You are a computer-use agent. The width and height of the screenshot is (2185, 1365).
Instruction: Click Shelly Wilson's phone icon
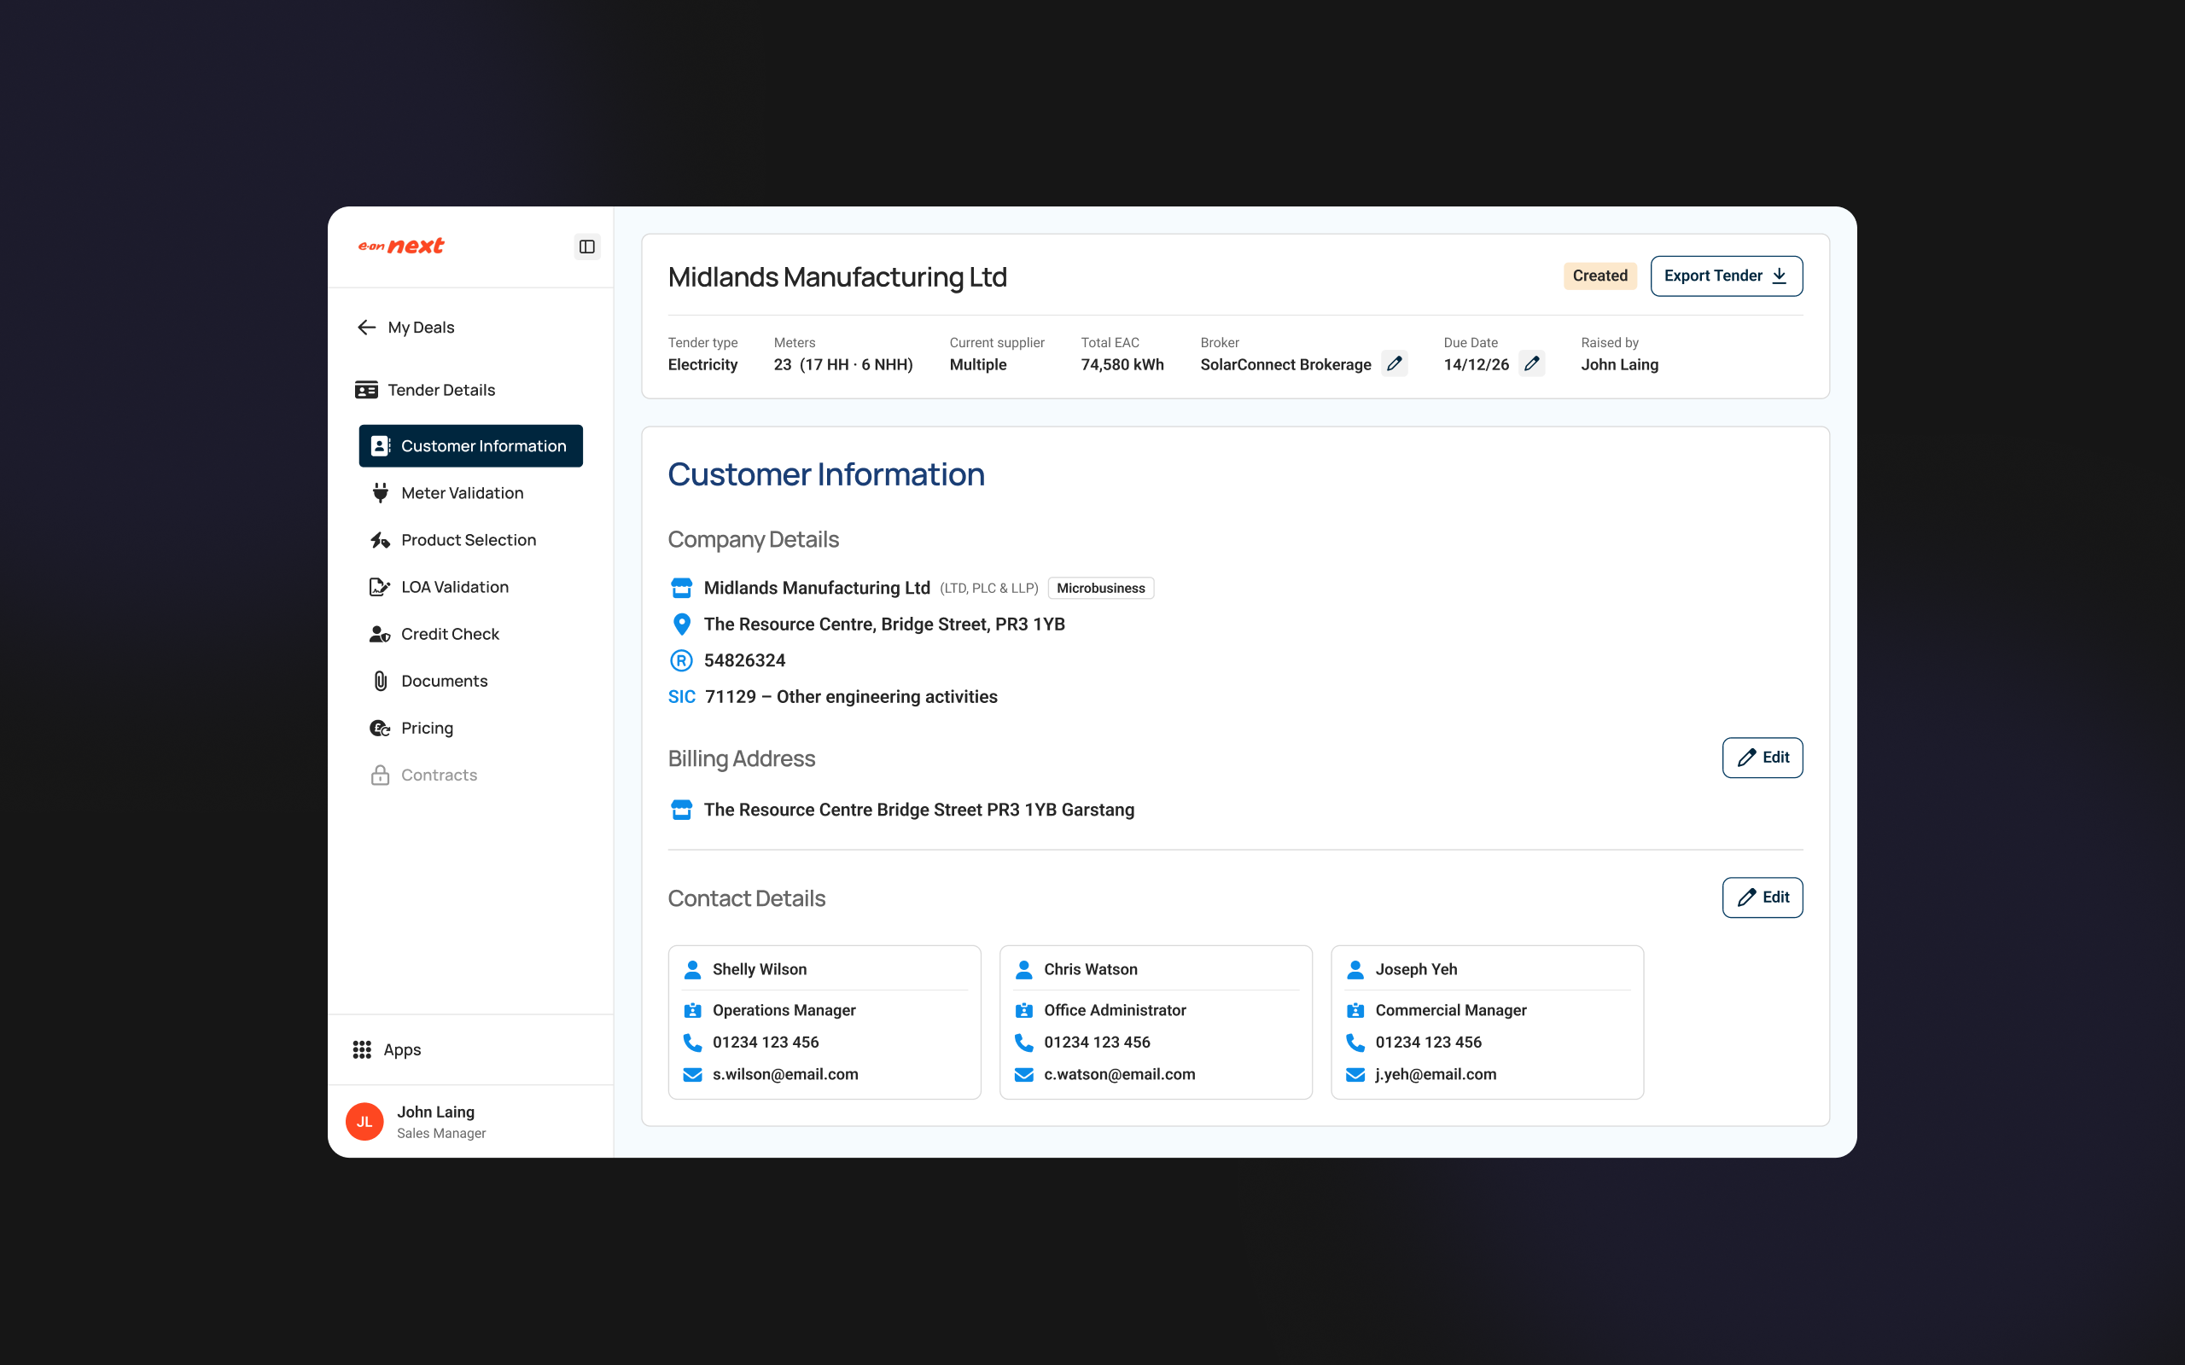coord(692,1043)
